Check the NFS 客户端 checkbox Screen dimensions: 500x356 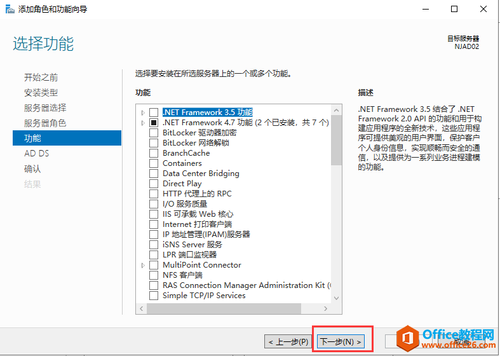(x=154, y=275)
